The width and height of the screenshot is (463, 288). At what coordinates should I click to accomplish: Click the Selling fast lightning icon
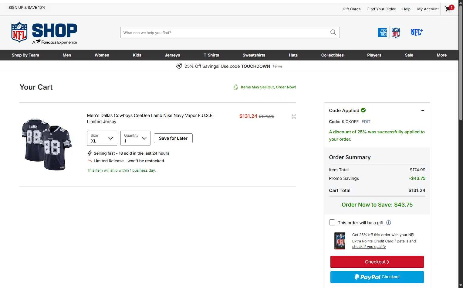(90, 153)
